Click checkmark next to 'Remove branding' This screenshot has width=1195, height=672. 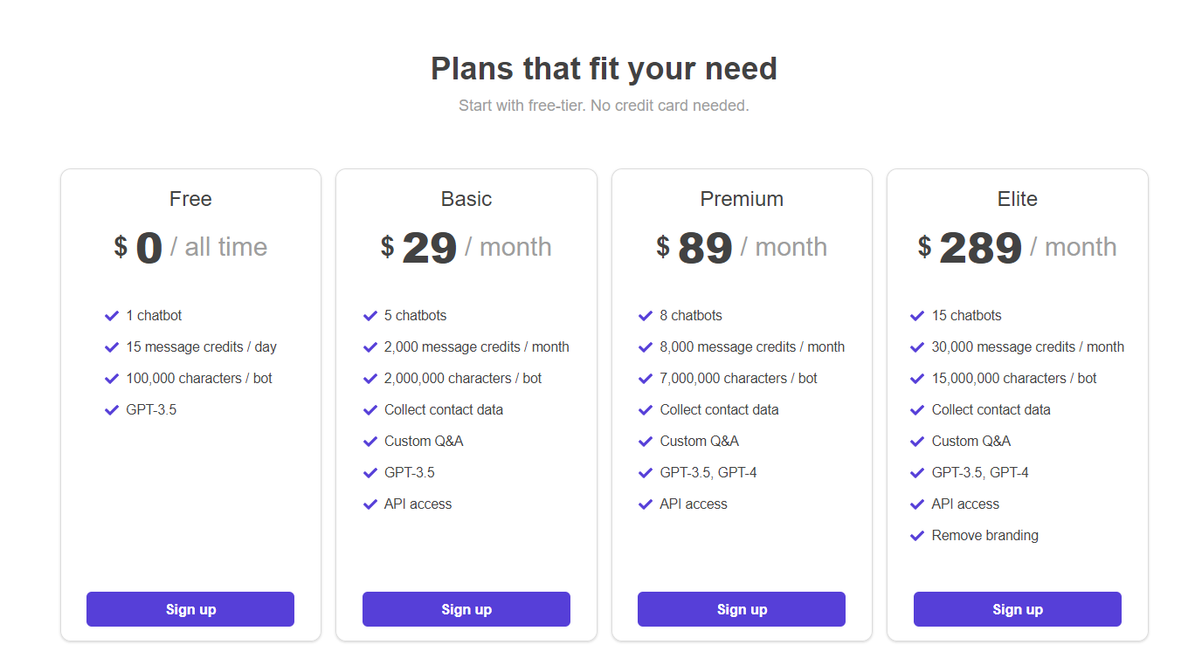pos(917,536)
